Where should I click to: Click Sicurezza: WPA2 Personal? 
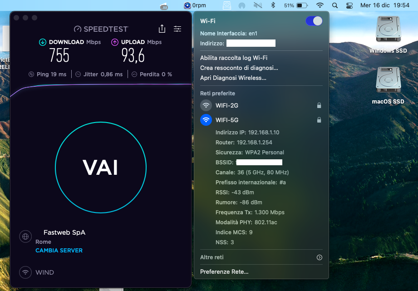[x=250, y=152]
